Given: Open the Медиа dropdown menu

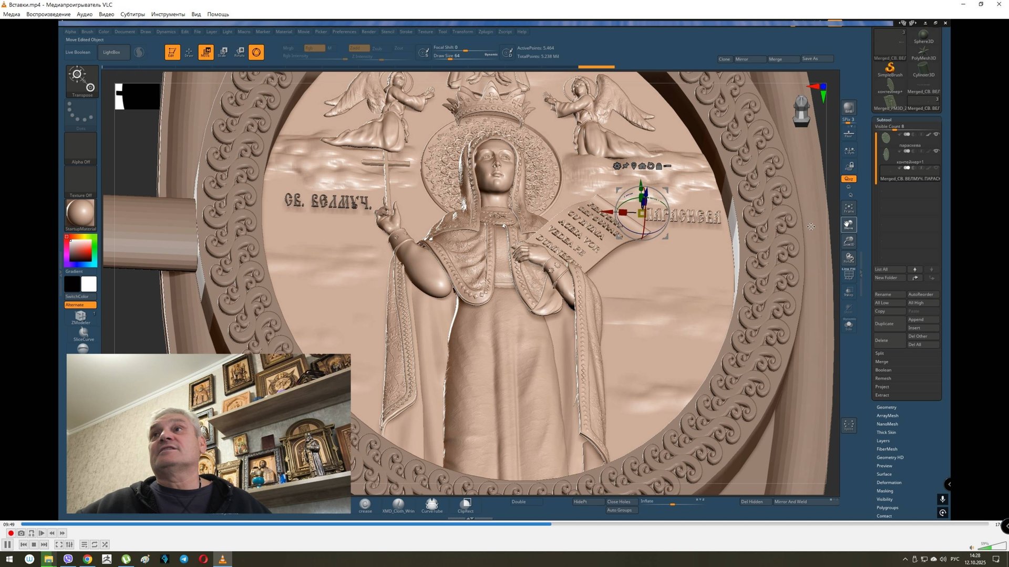Looking at the screenshot, I should pyautogui.click(x=12, y=14).
